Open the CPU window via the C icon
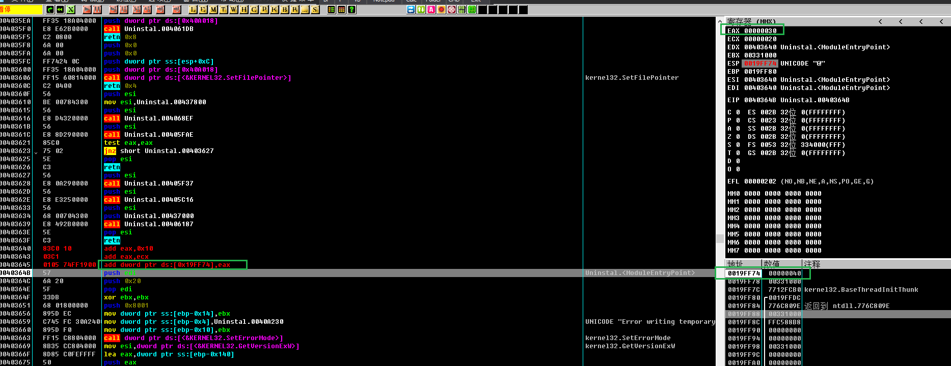The width and height of the screenshot is (951, 366). [254, 10]
